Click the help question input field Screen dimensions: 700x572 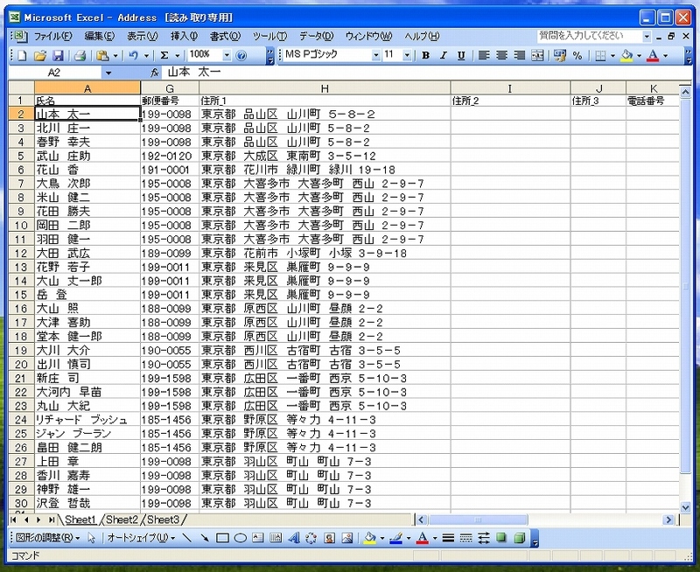coord(588,36)
